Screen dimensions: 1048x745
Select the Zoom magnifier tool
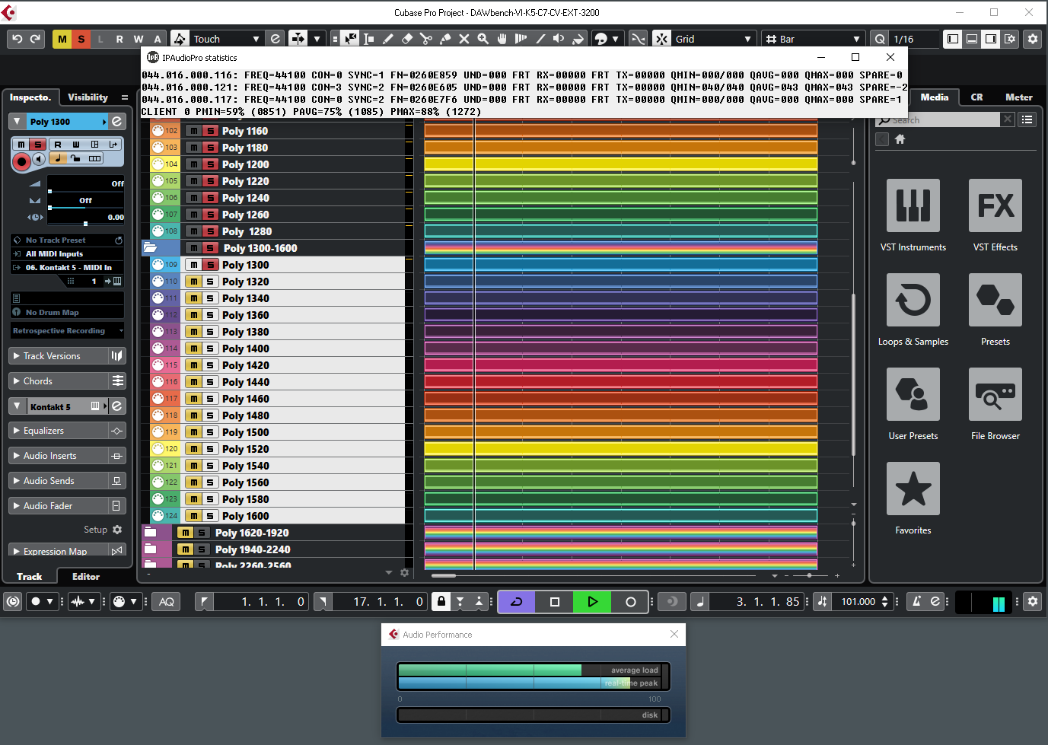click(483, 39)
